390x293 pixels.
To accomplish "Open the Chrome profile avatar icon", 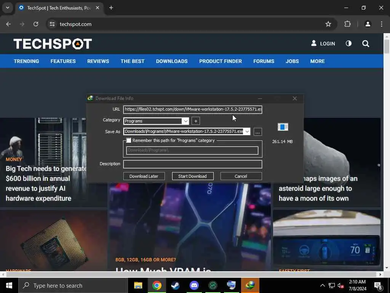I will tap(368, 24).
